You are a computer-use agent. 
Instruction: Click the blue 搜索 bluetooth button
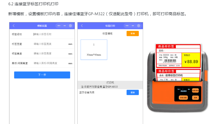pos(133,93)
